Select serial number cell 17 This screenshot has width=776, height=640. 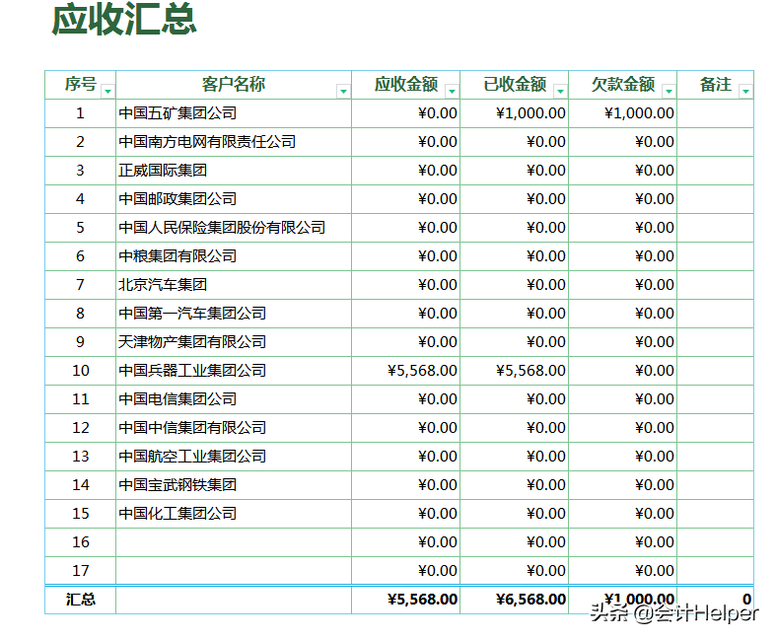(x=80, y=571)
